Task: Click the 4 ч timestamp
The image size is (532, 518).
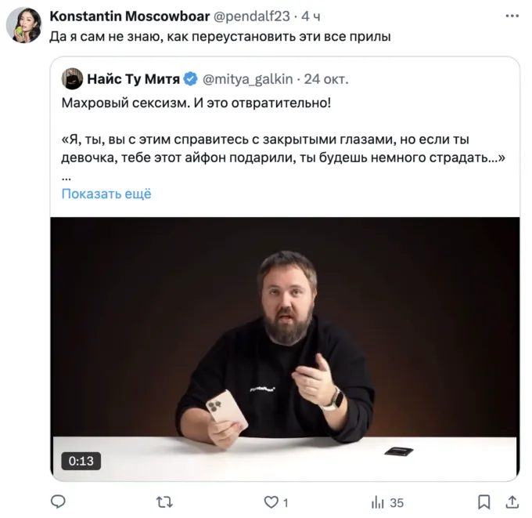Action: click(311, 16)
